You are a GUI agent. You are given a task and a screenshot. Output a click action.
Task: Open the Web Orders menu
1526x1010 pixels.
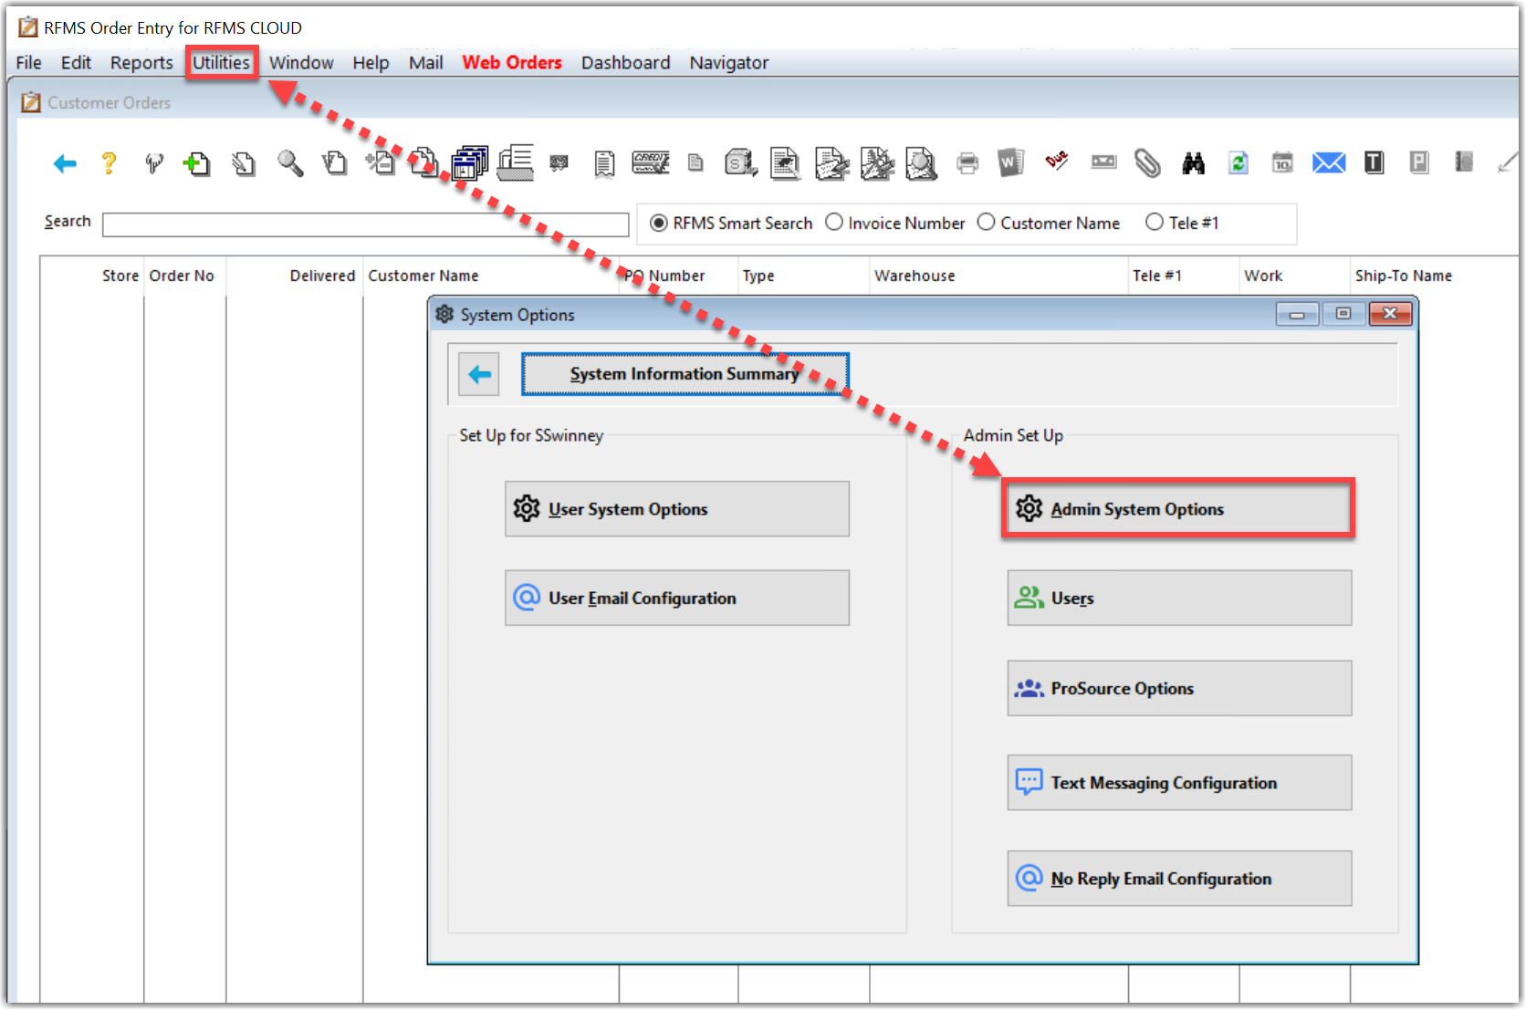point(511,62)
